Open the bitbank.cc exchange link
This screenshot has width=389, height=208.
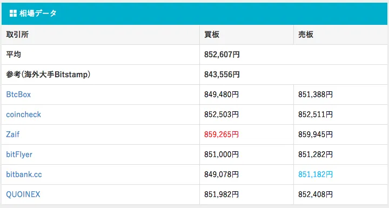24,175
